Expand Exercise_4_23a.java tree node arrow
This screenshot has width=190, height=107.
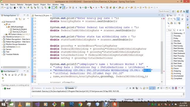[9, 29]
